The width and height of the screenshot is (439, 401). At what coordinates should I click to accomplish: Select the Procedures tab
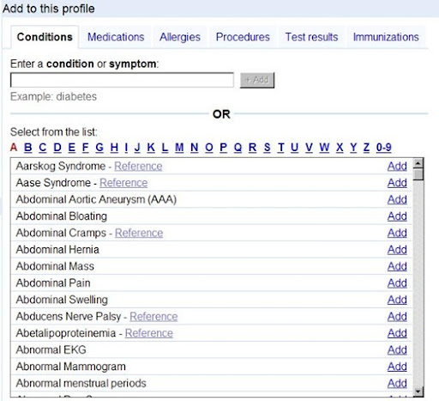tap(243, 37)
